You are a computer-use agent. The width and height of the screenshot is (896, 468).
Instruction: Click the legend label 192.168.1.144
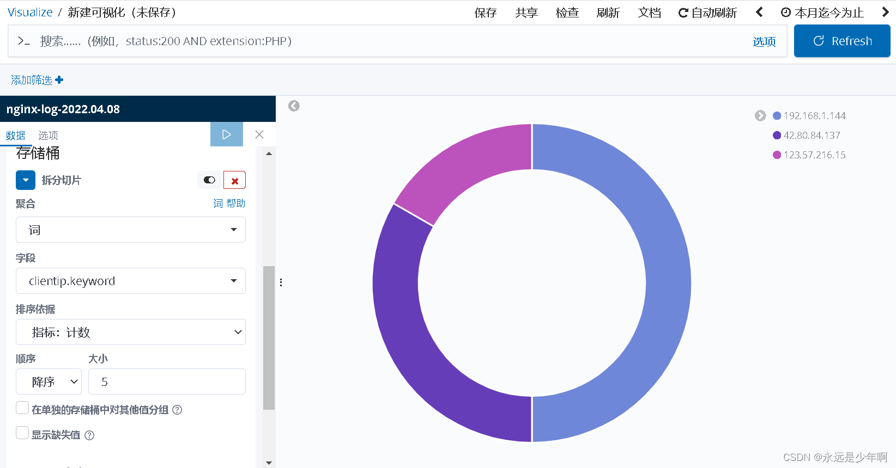coord(815,116)
